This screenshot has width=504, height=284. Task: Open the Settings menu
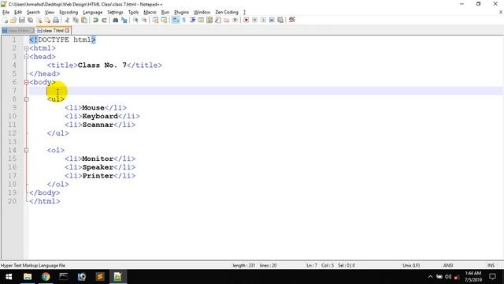coord(115,13)
